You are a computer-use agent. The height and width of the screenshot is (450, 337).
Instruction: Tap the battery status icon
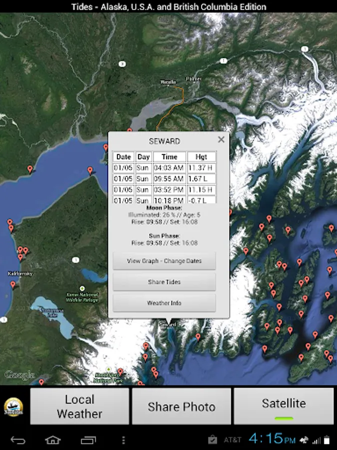tap(327, 440)
